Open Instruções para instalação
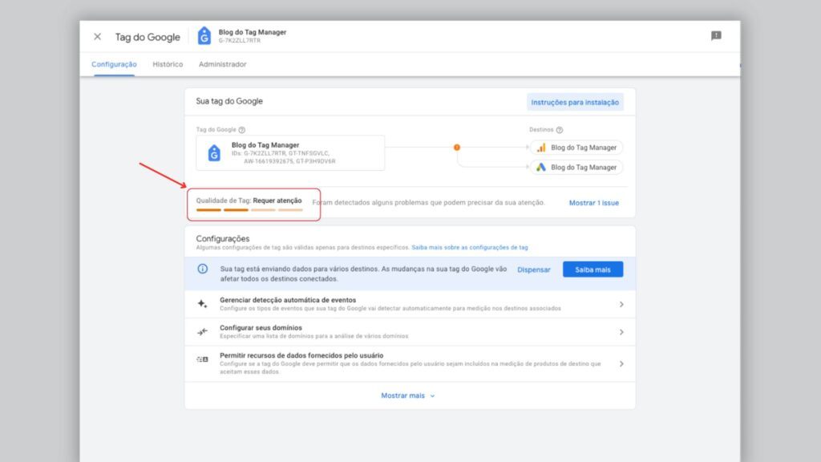This screenshot has height=462, width=821. (575, 102)
